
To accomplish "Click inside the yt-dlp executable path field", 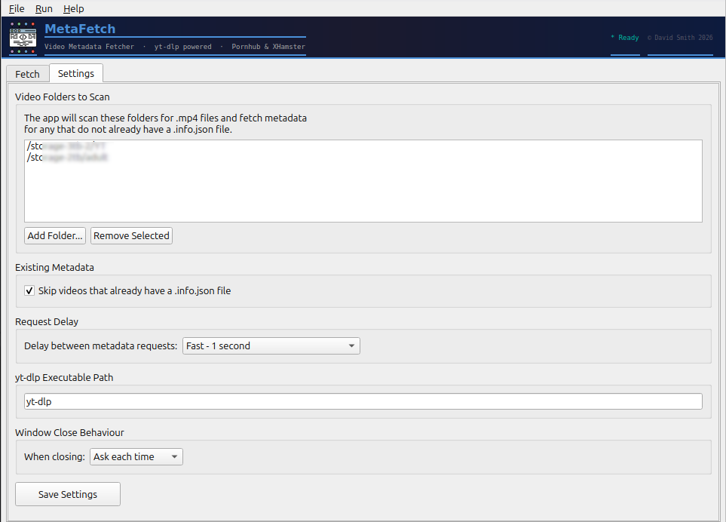I will point(363,401).
